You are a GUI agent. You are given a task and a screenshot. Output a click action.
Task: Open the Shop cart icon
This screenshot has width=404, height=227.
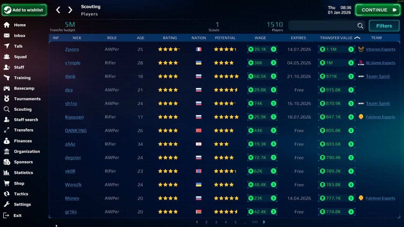click(x=7, y=183)
